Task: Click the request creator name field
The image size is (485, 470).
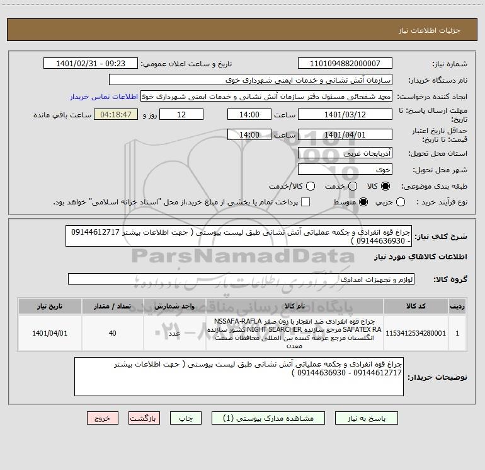Action: pos(266,96)
